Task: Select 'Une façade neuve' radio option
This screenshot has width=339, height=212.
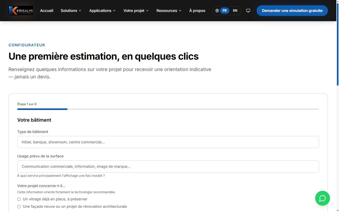Action: click(x=19, y=206)
